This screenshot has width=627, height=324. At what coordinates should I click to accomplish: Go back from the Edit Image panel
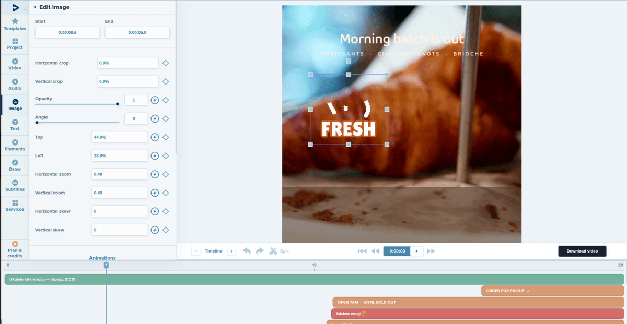[x=35, y=7]
